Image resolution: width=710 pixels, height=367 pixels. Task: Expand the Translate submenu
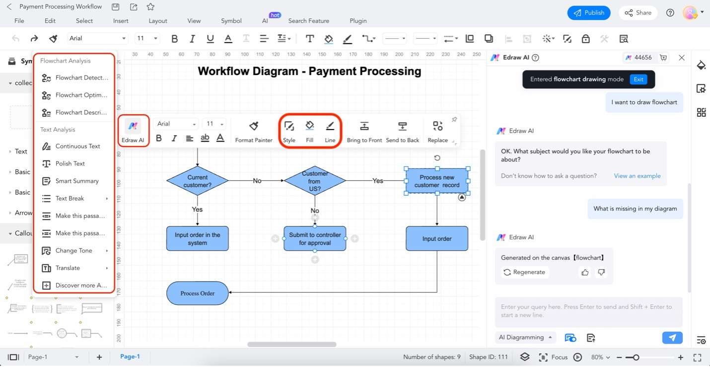pos(74,268)
